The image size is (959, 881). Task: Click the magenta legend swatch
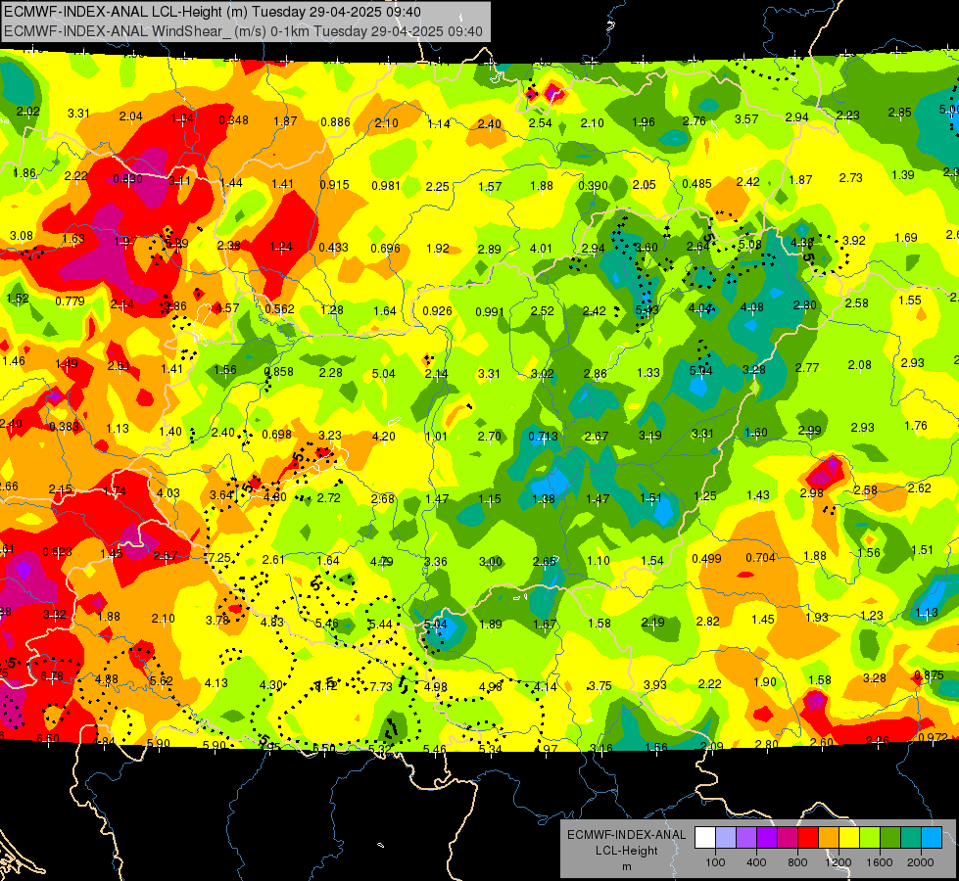point(788,838)
